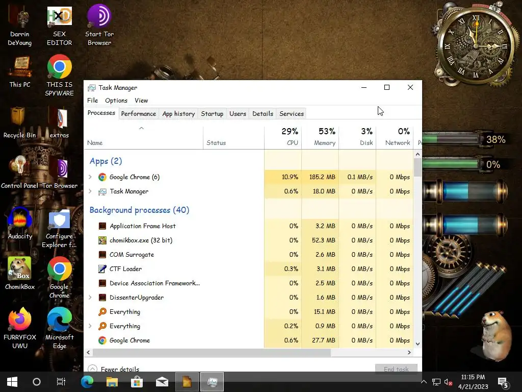Switch to the Details tab

263,114
